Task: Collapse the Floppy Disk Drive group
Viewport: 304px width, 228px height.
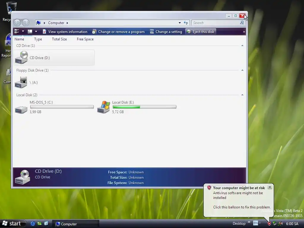Action: tap(242, 70)
